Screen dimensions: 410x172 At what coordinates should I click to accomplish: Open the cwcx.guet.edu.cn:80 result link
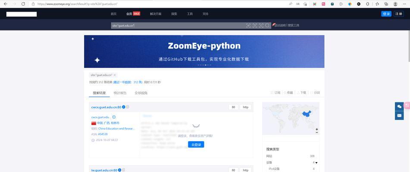(106, 107)
